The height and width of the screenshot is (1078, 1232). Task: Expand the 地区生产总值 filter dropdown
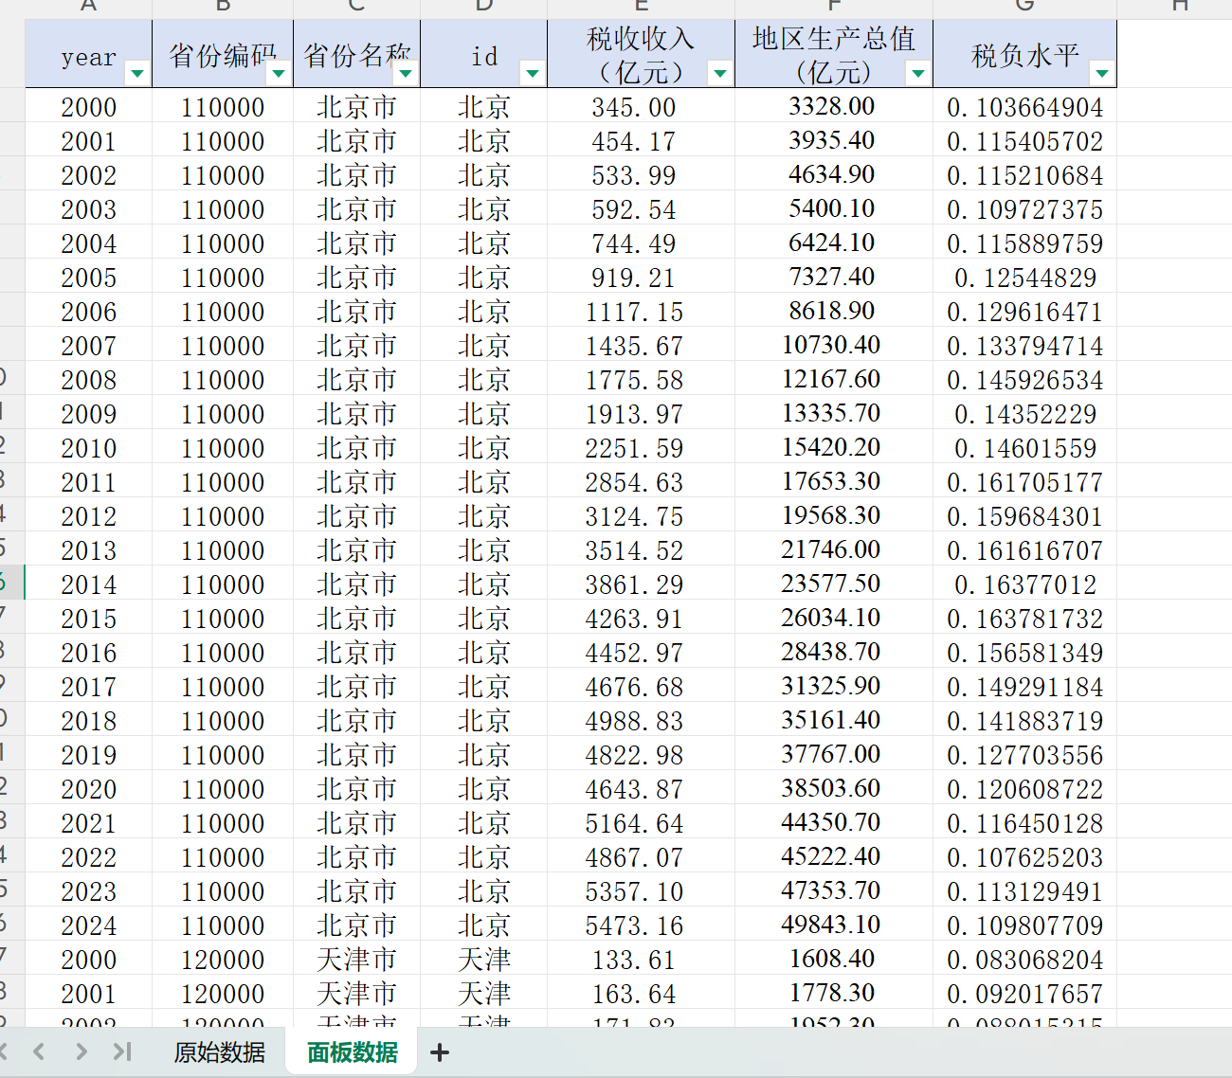pyautogui.click(x=918, y=73)
